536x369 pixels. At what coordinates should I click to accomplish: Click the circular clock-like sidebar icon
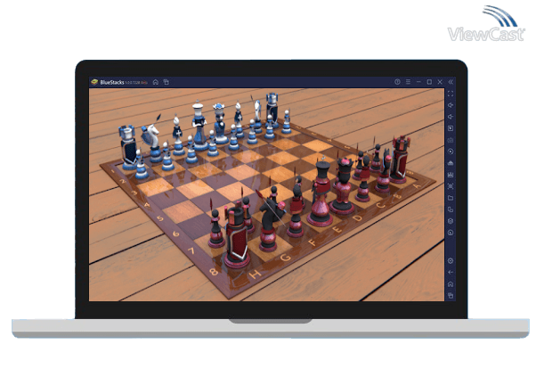point(451,233)
